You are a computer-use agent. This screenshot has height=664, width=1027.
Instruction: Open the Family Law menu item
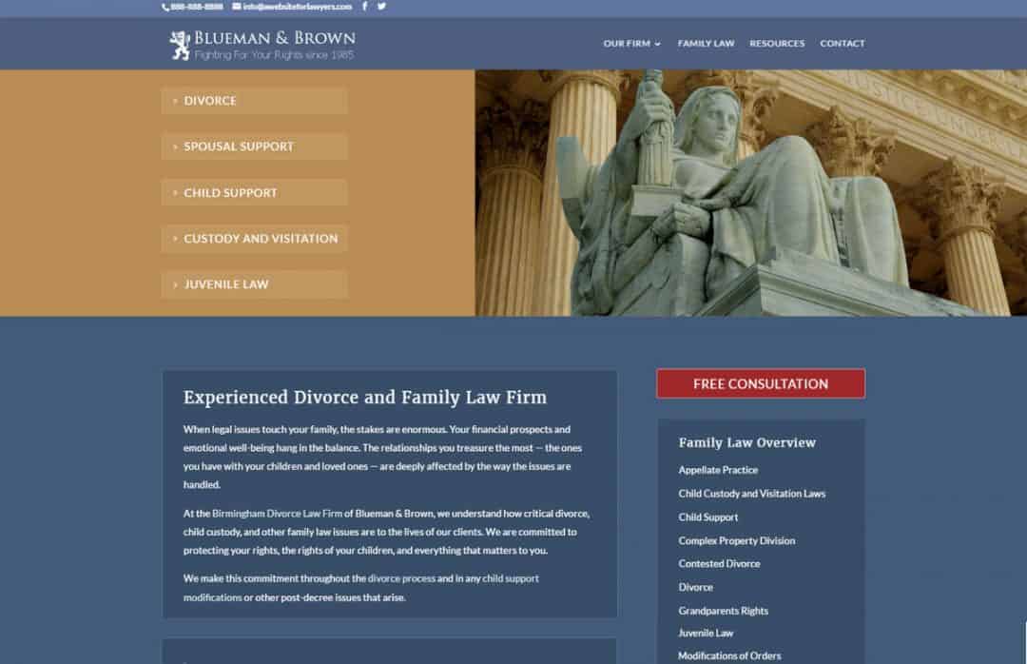706,43
